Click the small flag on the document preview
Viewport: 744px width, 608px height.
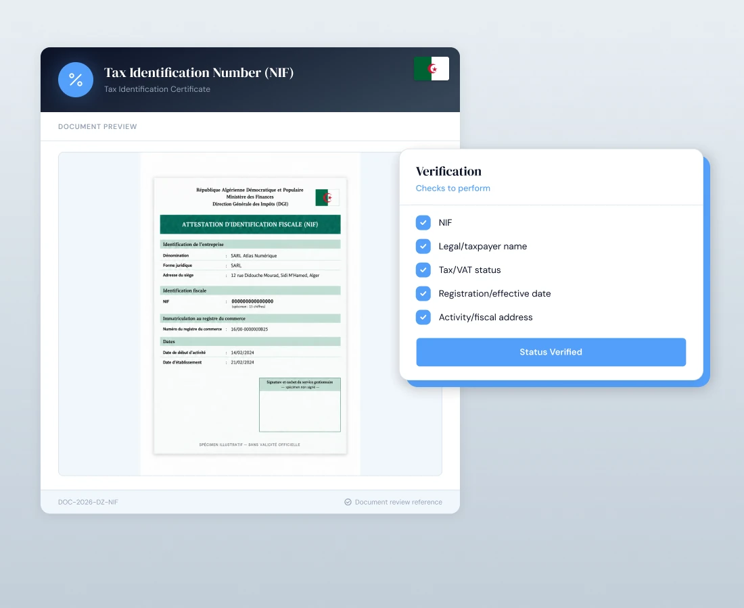327,197
